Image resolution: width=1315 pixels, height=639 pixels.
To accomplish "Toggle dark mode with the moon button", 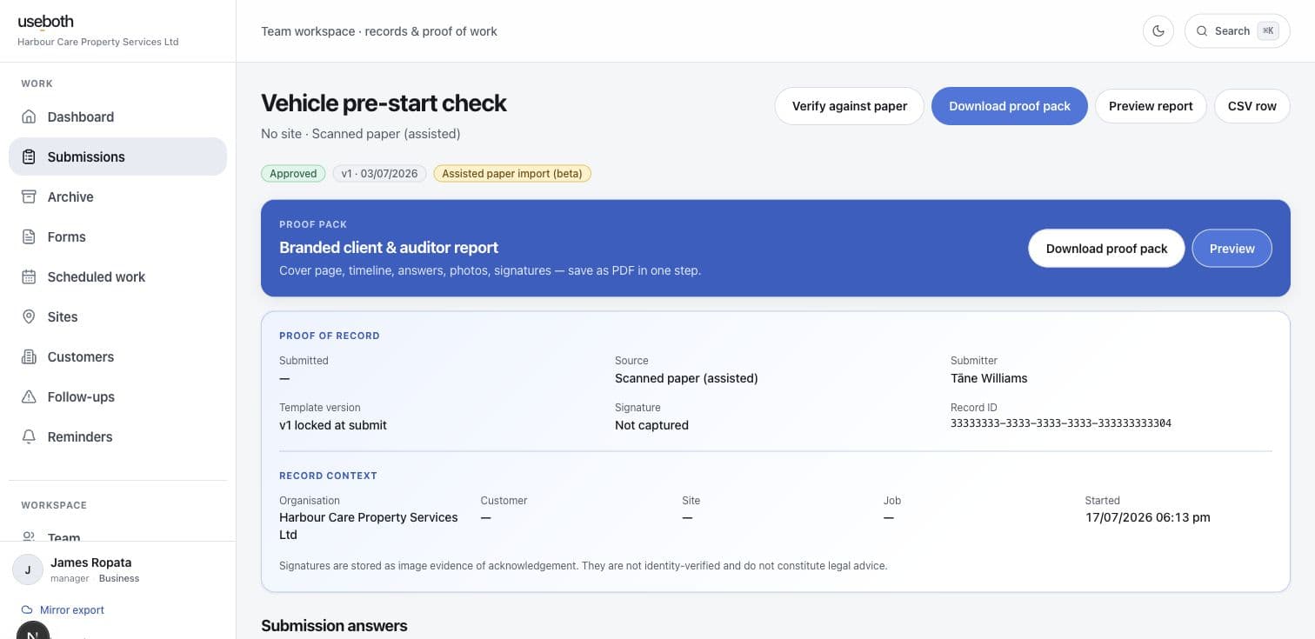I will (1158, 30).
